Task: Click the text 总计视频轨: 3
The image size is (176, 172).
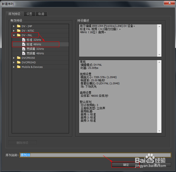Action: point(89,105)
